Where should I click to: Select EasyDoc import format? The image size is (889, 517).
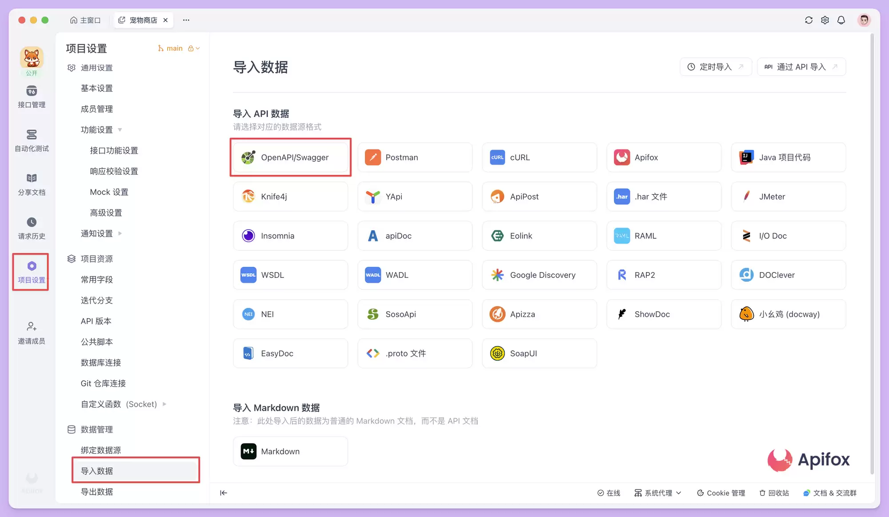click(290, 353)
